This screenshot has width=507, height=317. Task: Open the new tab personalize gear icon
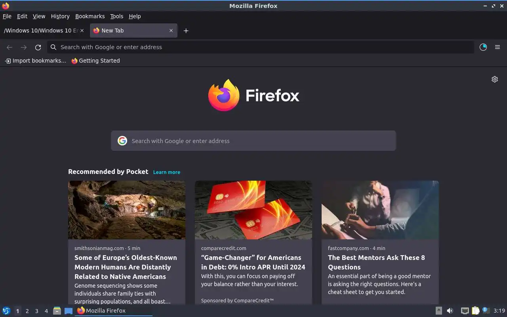(495, 79)
